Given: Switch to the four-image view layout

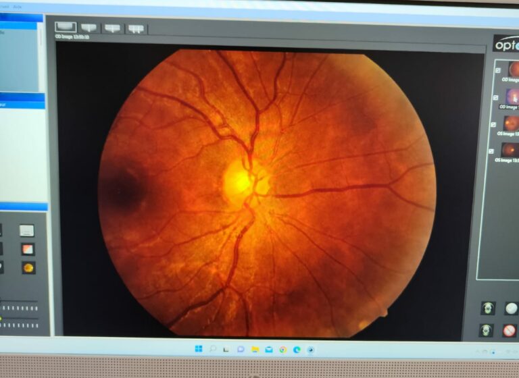Looking at the screenshot, I should 136,29.
